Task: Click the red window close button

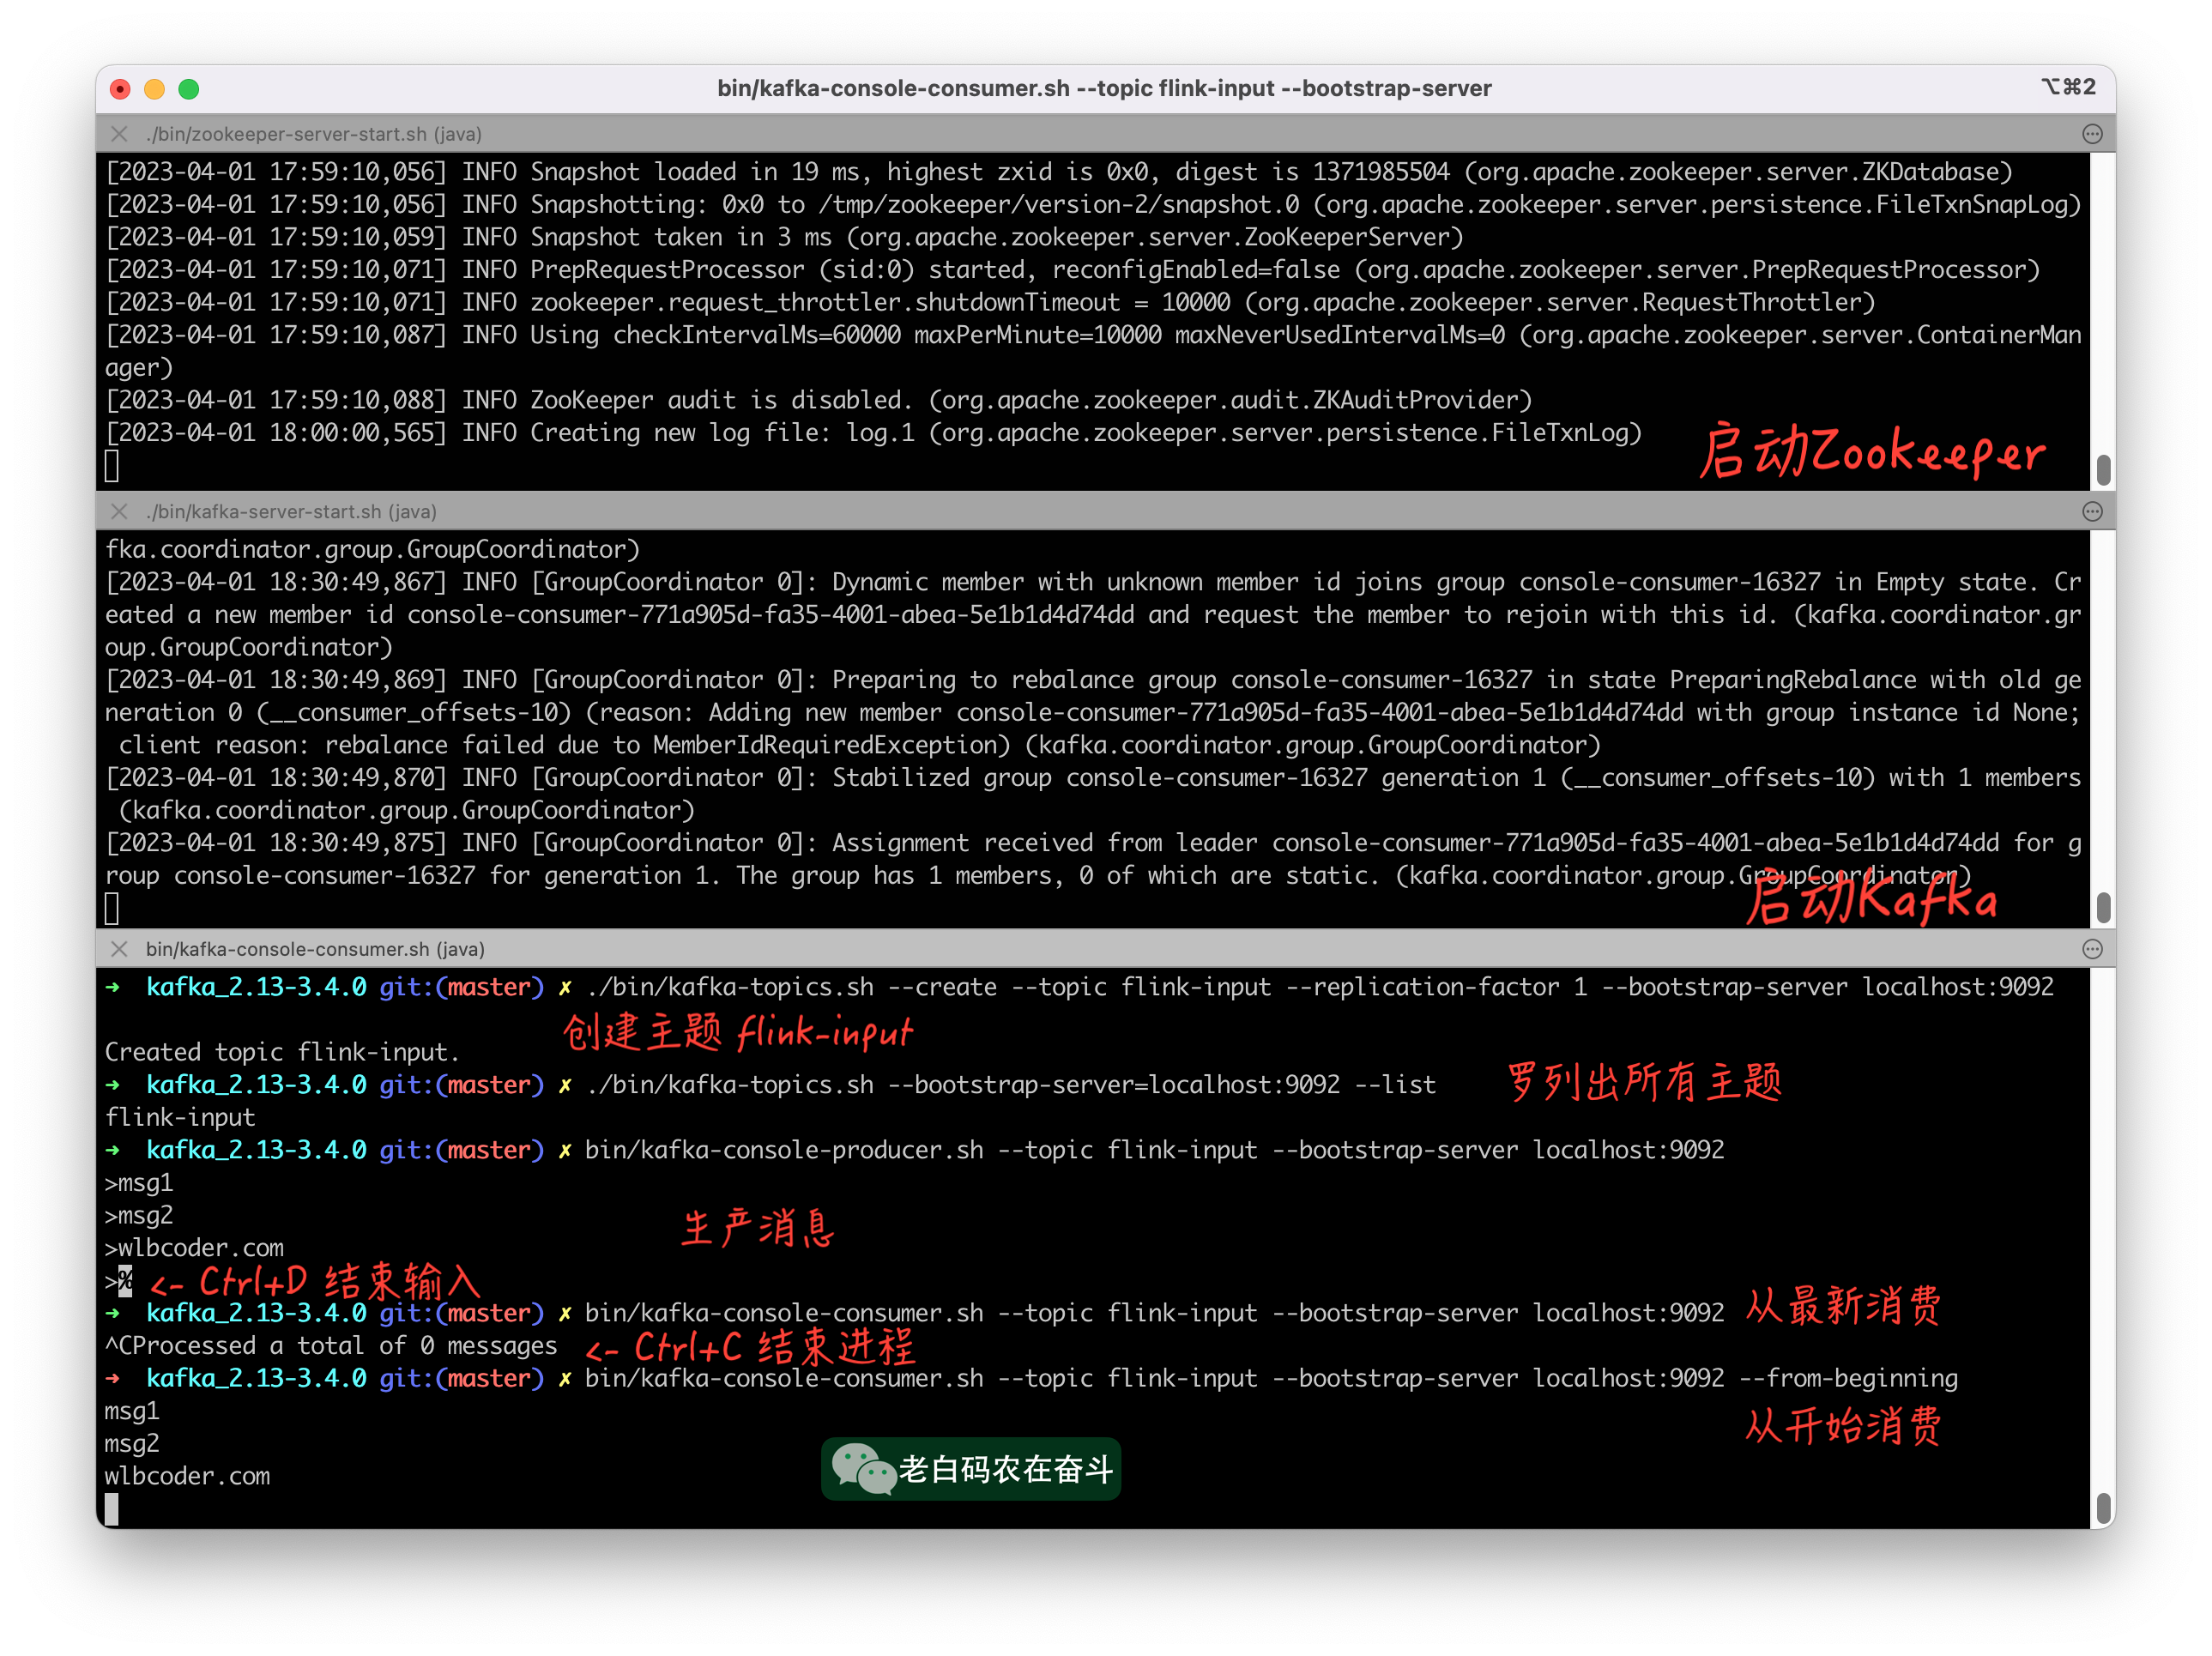Action: coord(120,89)
